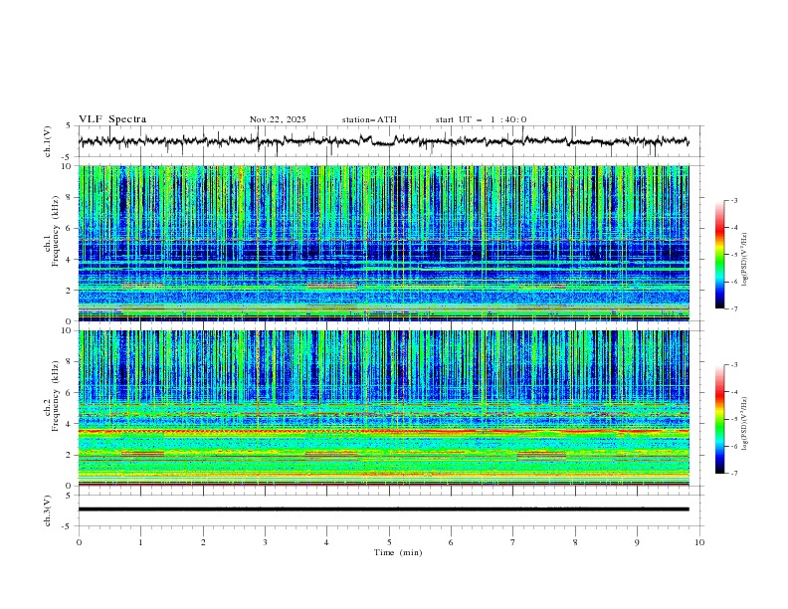The height and width of the screenshot is (609, 788).
Task: Click the ch.1 spectrogram color scale bar
Action: 720,255
